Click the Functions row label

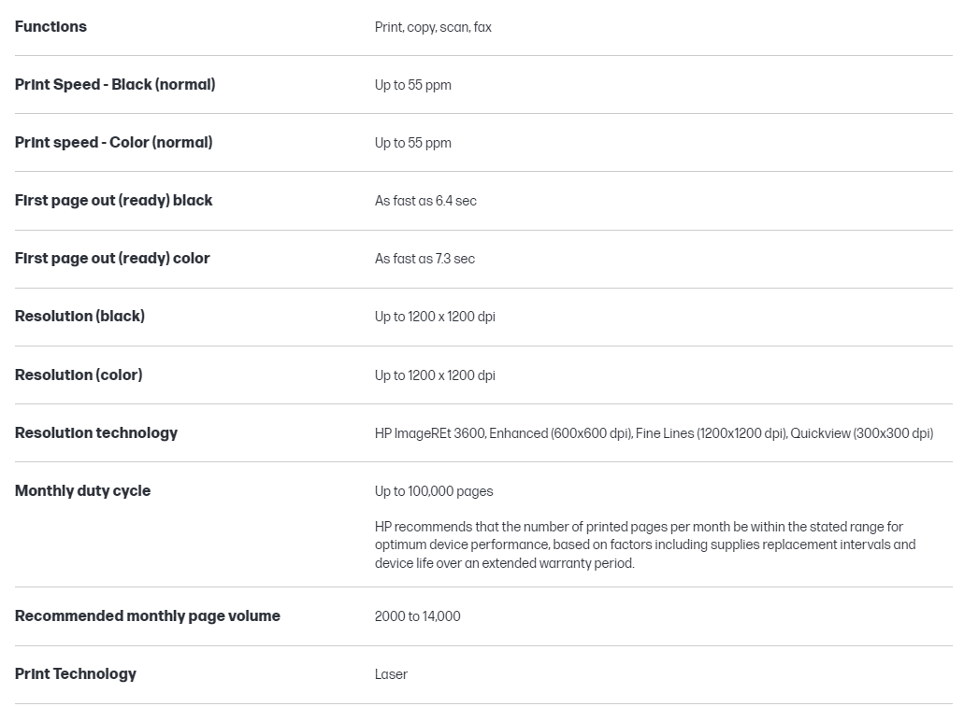click(x=50, y=27)
